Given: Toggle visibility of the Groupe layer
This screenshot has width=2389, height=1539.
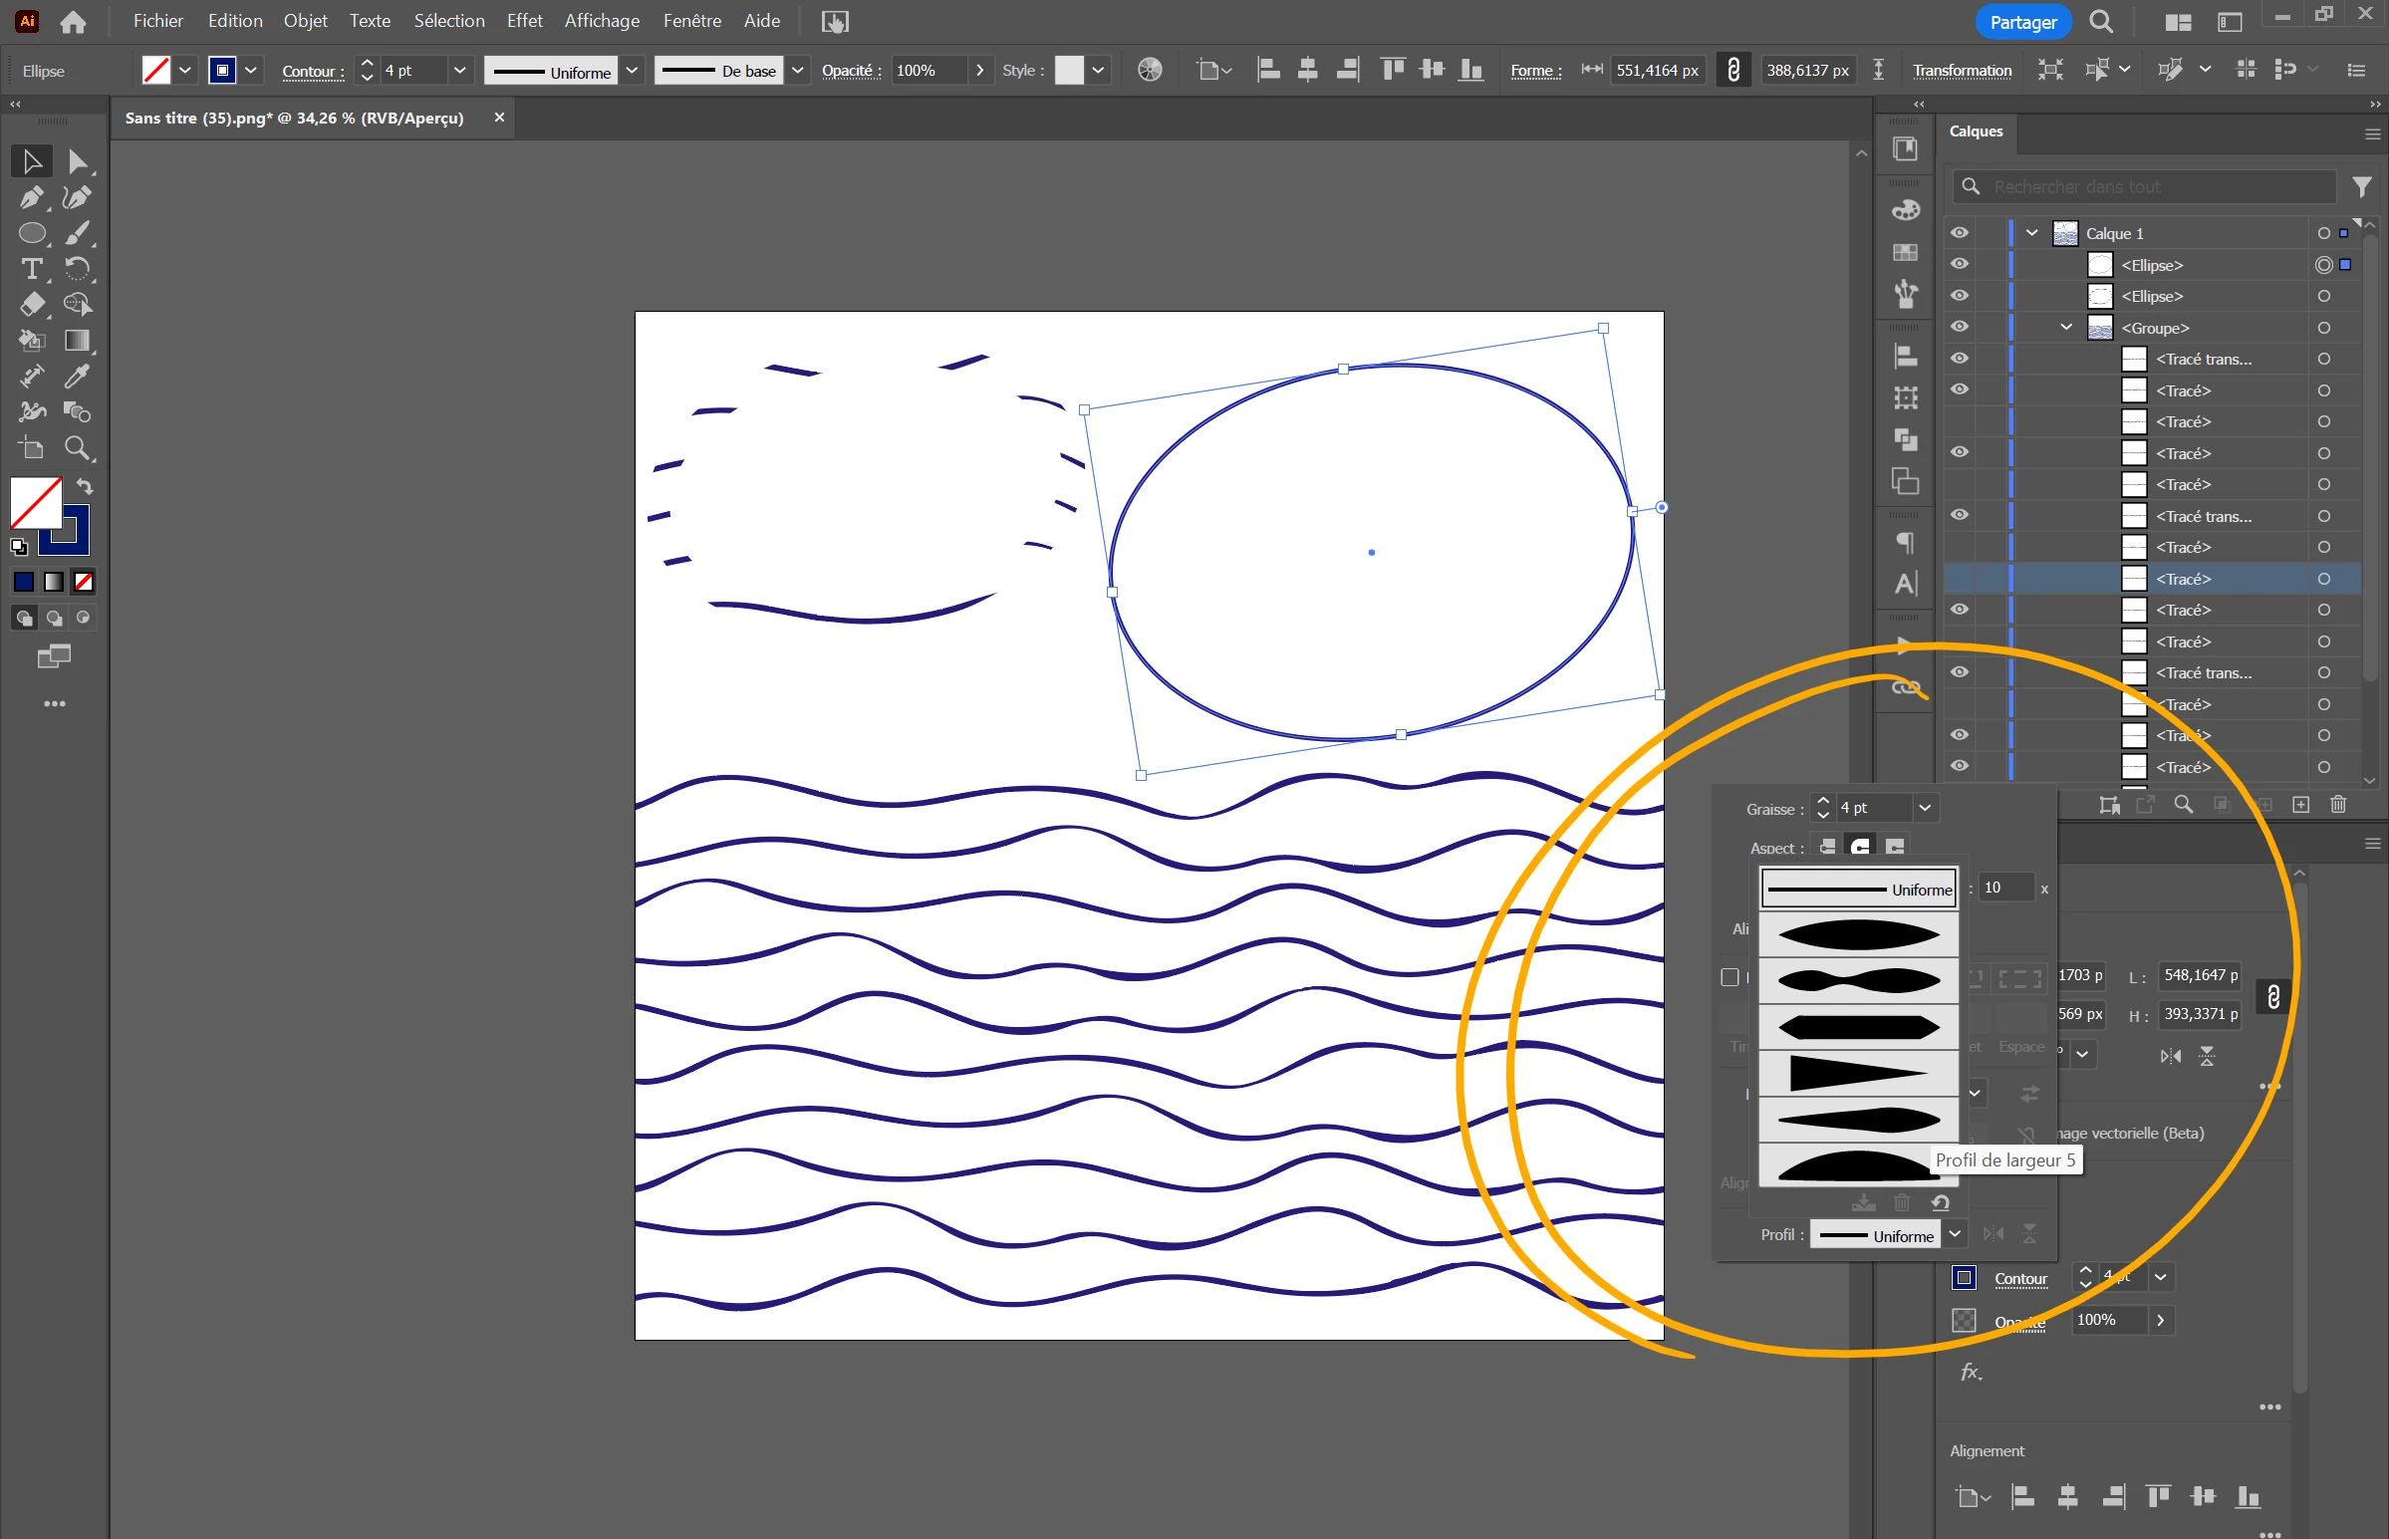Looking at the screenshot, I should [x=1960, y=327].
